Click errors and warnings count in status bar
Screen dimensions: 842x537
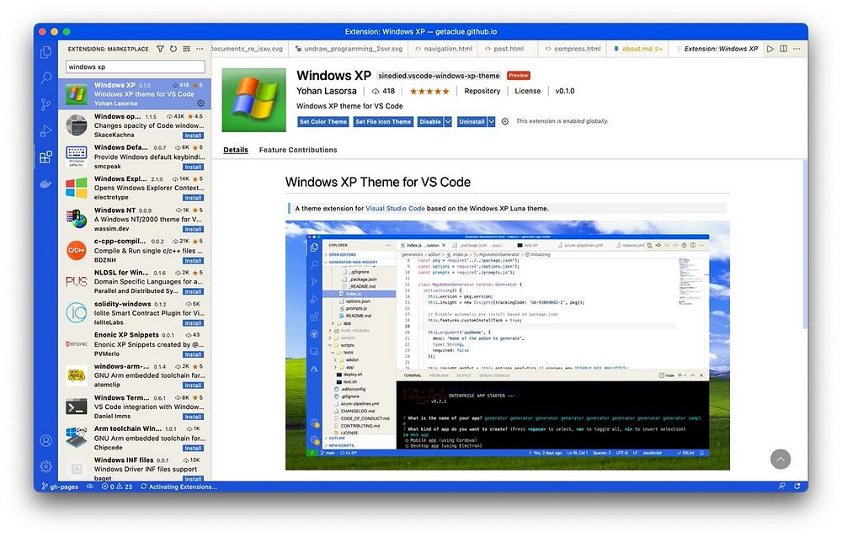pyautogui.click(x=116, y=486)
